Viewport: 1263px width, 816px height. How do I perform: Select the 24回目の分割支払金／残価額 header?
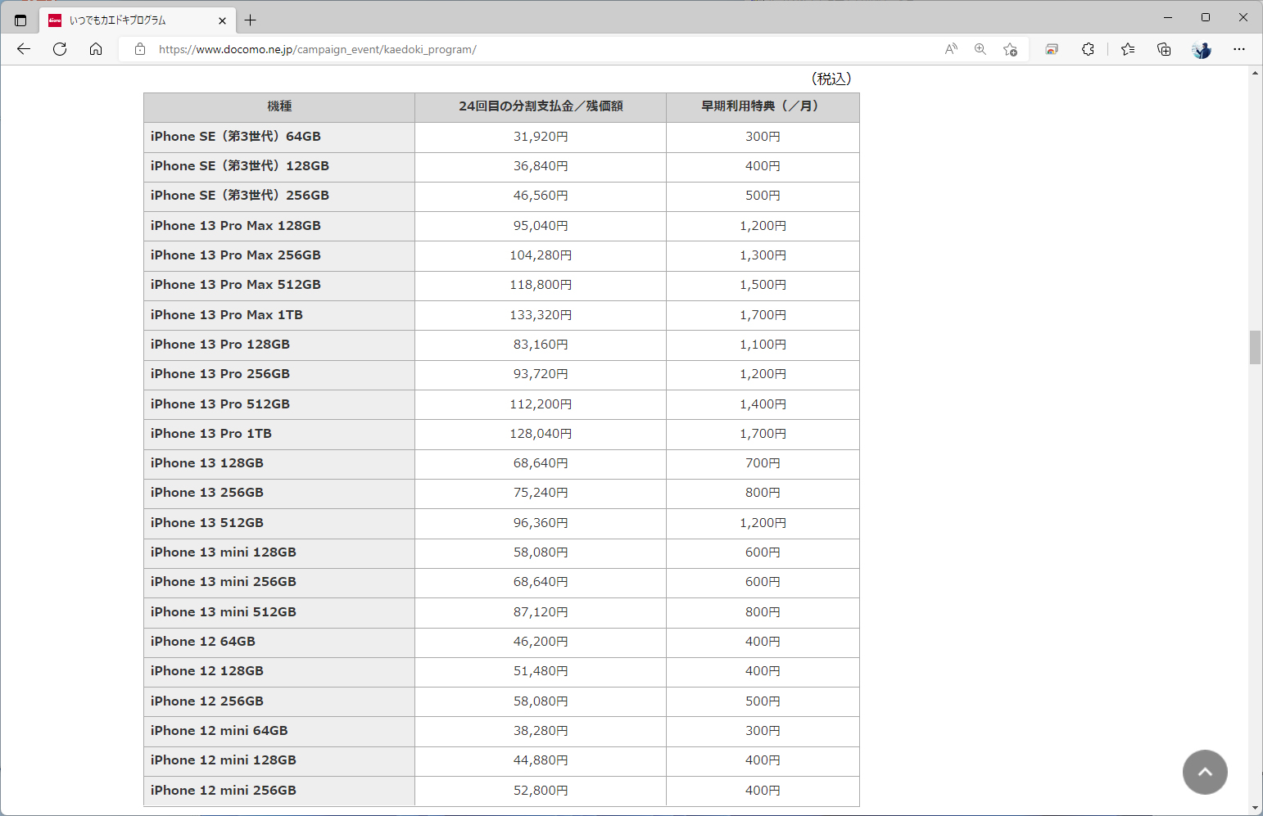pyautogui.click(x=541, y=106)
